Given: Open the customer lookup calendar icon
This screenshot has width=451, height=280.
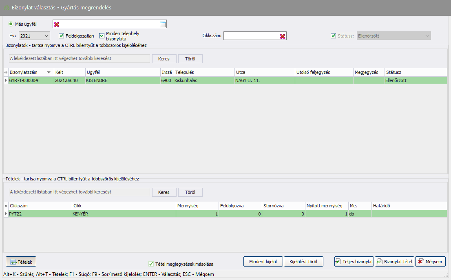Looking at the screenshot, I should 162,24.
